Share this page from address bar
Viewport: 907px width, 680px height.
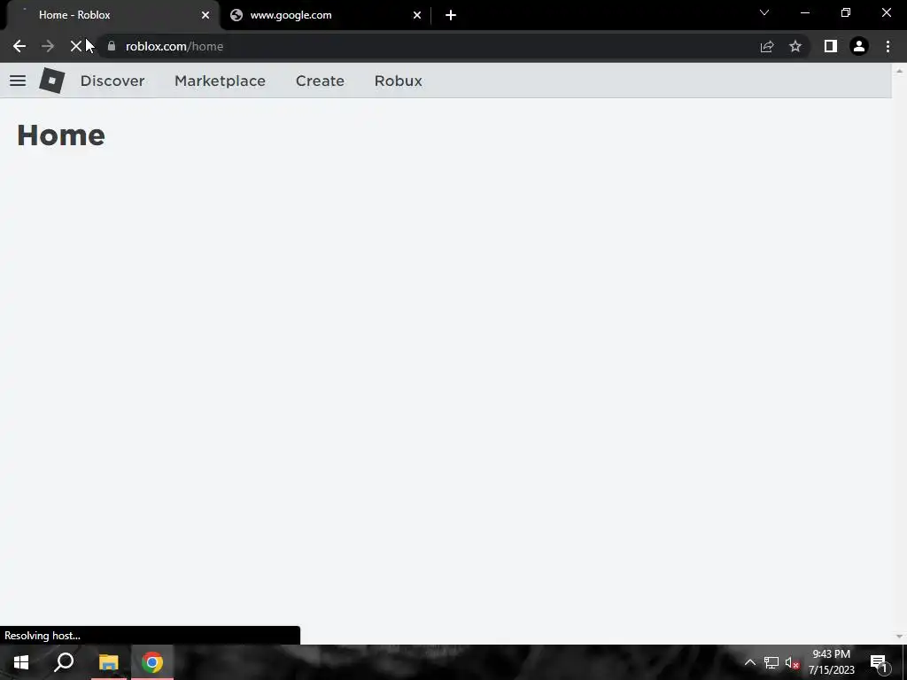pos(767,46)
